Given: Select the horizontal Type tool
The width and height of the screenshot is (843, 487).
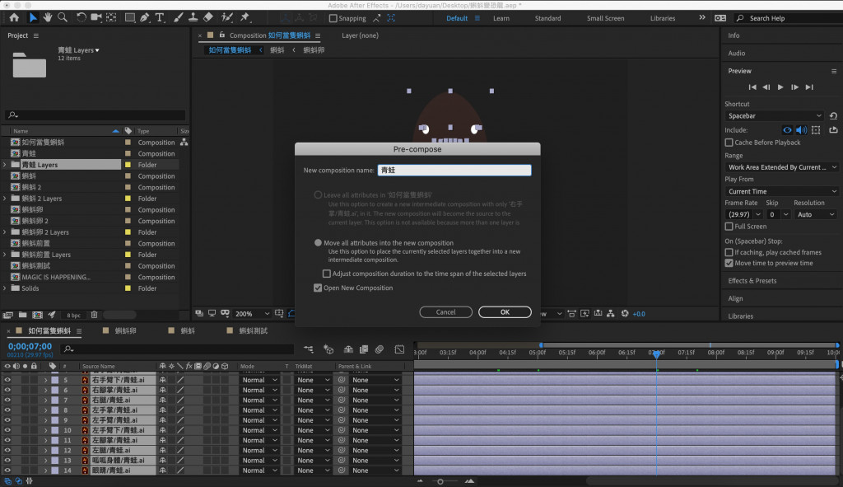Looking at the screenshot, I should 160,17.
